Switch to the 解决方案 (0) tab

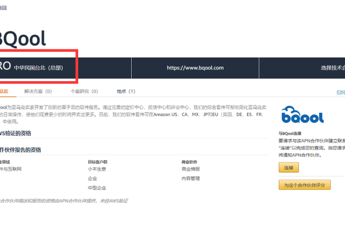(38, 91)
